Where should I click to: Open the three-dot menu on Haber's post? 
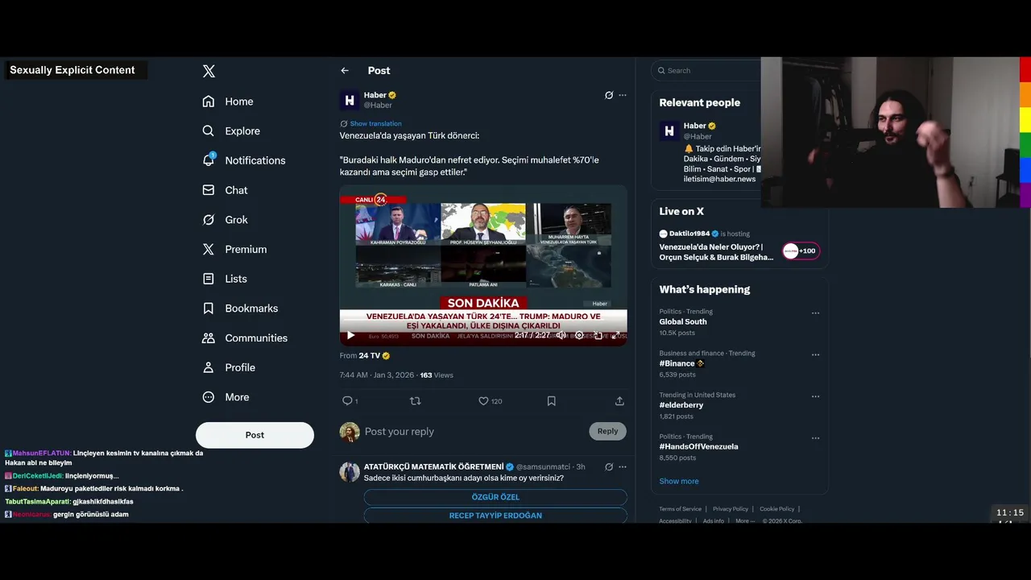pyautogui.click(x=622, y=95)
